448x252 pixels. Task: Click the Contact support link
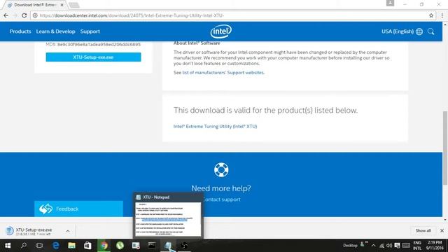[221, 199]
